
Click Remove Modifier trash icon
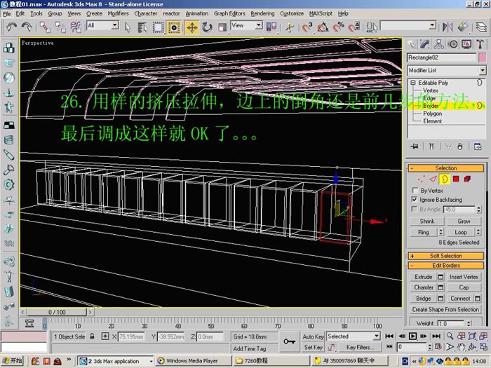click(459, 146)
